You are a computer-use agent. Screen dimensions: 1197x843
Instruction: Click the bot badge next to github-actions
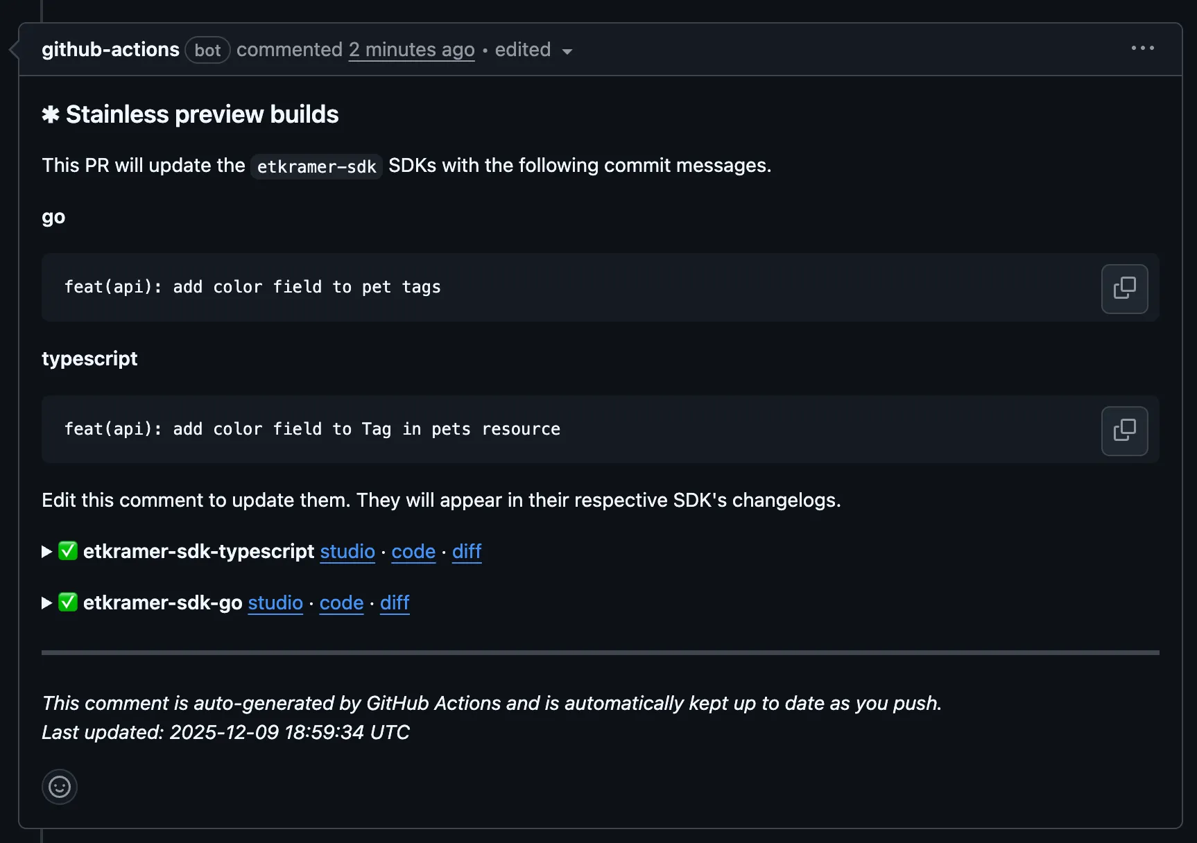tap(207, 49)
